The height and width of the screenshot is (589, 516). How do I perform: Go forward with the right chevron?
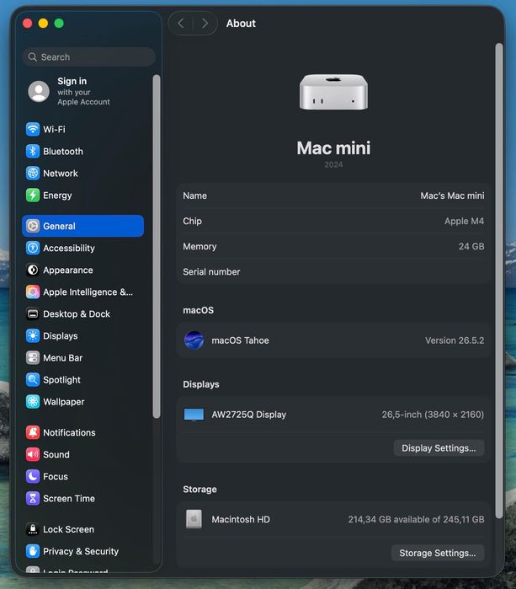tap(205, 24)
